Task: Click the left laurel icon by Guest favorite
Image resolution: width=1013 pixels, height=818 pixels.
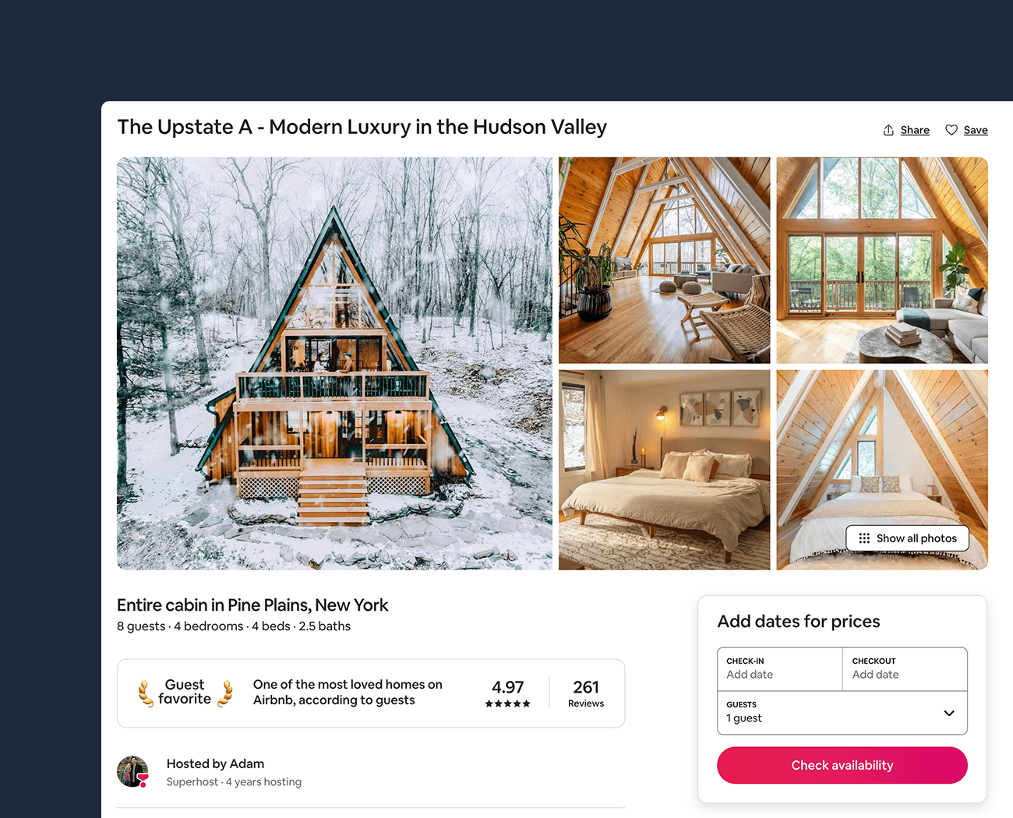Action: point(146,693)
